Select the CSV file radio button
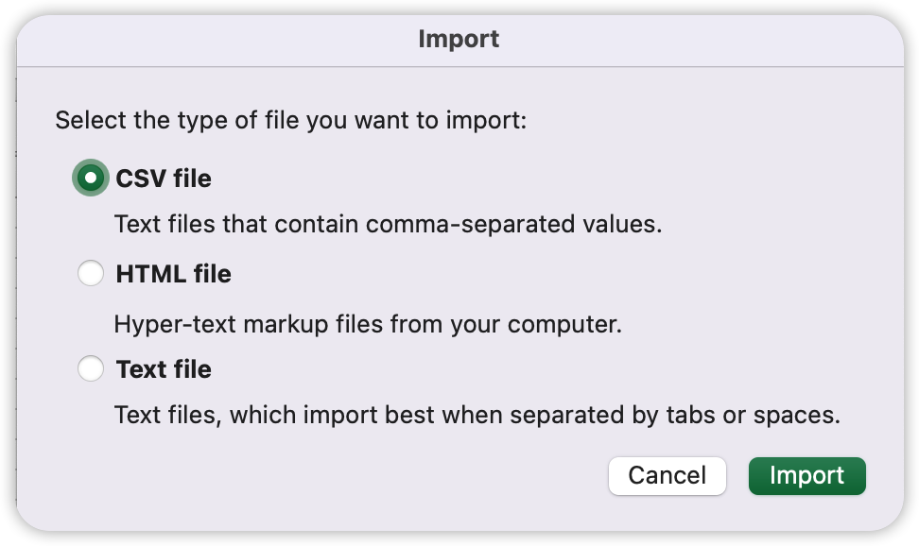The width and height of the screenshot is (919, 546). (91, 178)
